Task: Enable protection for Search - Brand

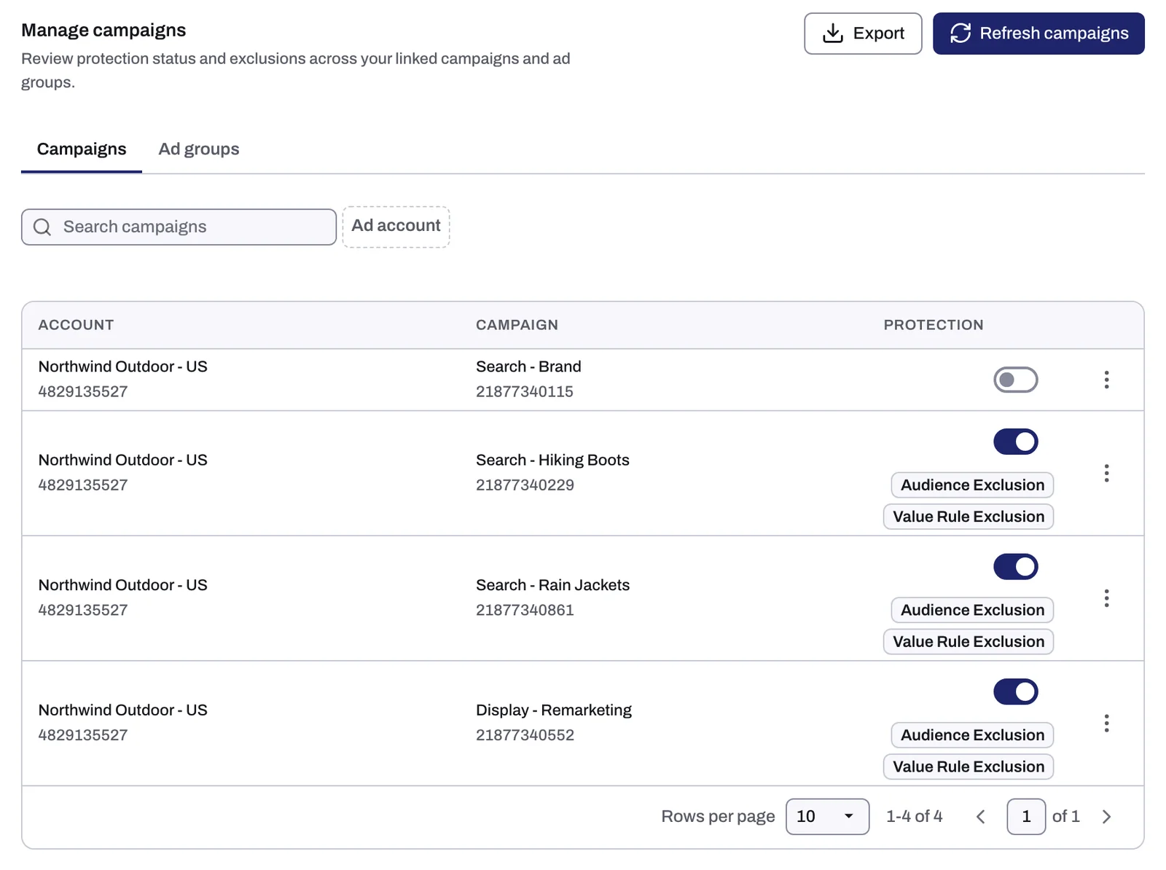Action: click(1016, 380)
